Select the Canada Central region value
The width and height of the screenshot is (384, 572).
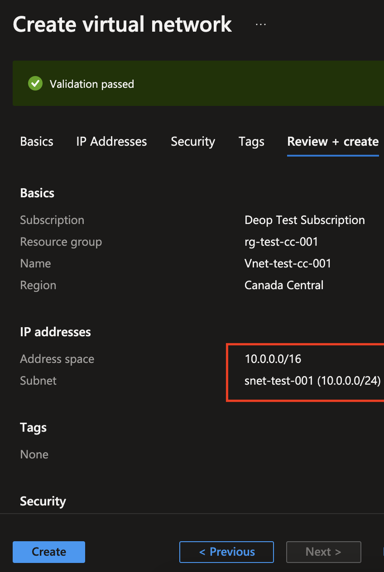pyautogui.click(x=284, y=286)
